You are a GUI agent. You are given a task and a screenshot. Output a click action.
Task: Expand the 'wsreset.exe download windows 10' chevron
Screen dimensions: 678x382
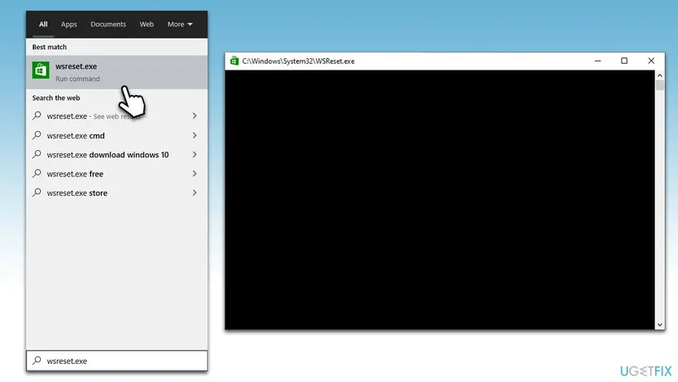tap(195, 154)
